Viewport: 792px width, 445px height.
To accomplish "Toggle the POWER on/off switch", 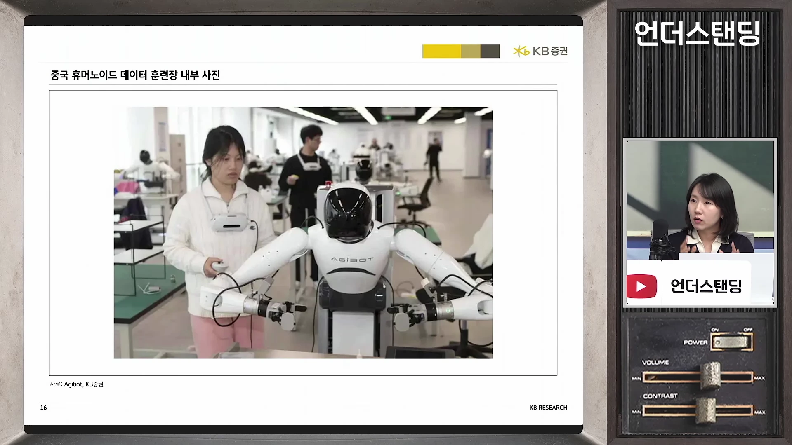I will click(x=731, y=342).
